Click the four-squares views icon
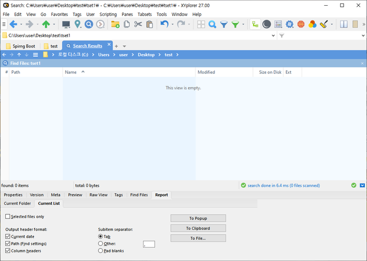The height and width of the screenshot is (261, 367). 201,24
